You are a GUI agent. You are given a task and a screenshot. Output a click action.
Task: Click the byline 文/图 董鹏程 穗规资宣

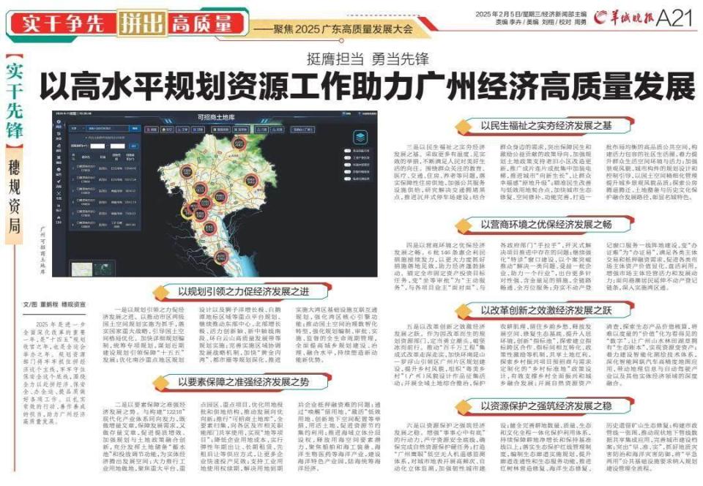pyautogui.click(x=54, y=304)
